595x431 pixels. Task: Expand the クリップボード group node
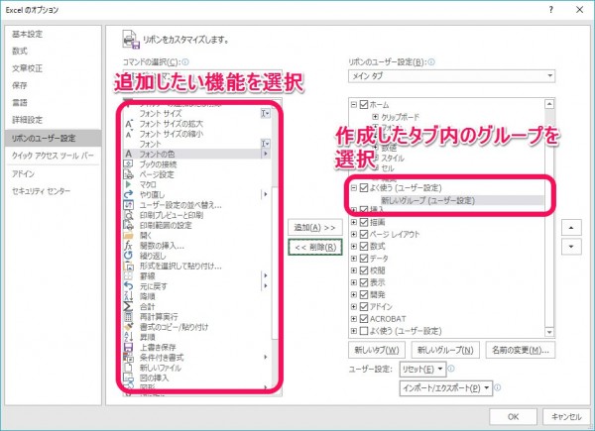(x=375, y=117)
